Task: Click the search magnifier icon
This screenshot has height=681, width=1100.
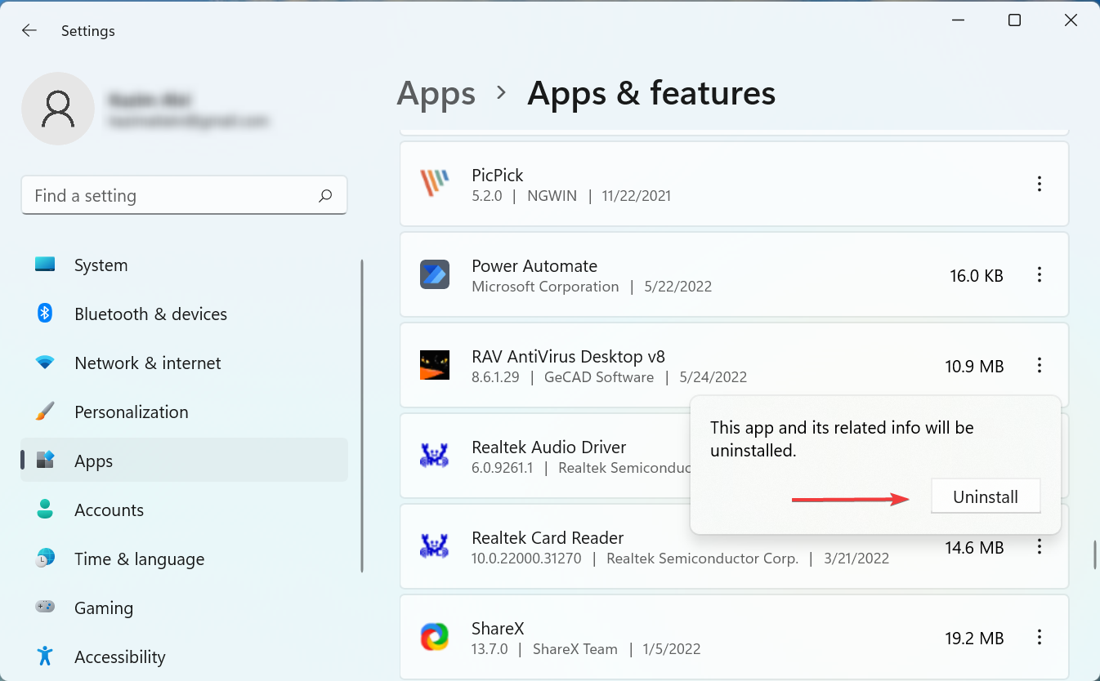Action: [x=325, y=196]
